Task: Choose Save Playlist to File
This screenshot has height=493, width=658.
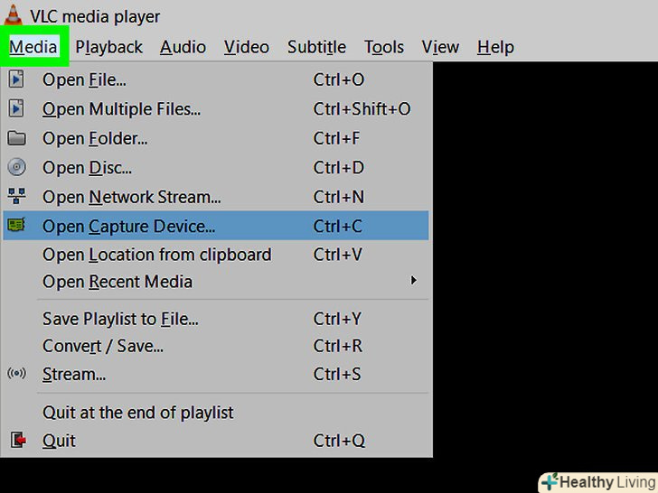Action: point(120,319)
